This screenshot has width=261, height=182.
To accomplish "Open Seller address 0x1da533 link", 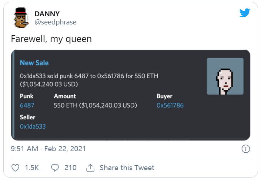I will point(33,126).
